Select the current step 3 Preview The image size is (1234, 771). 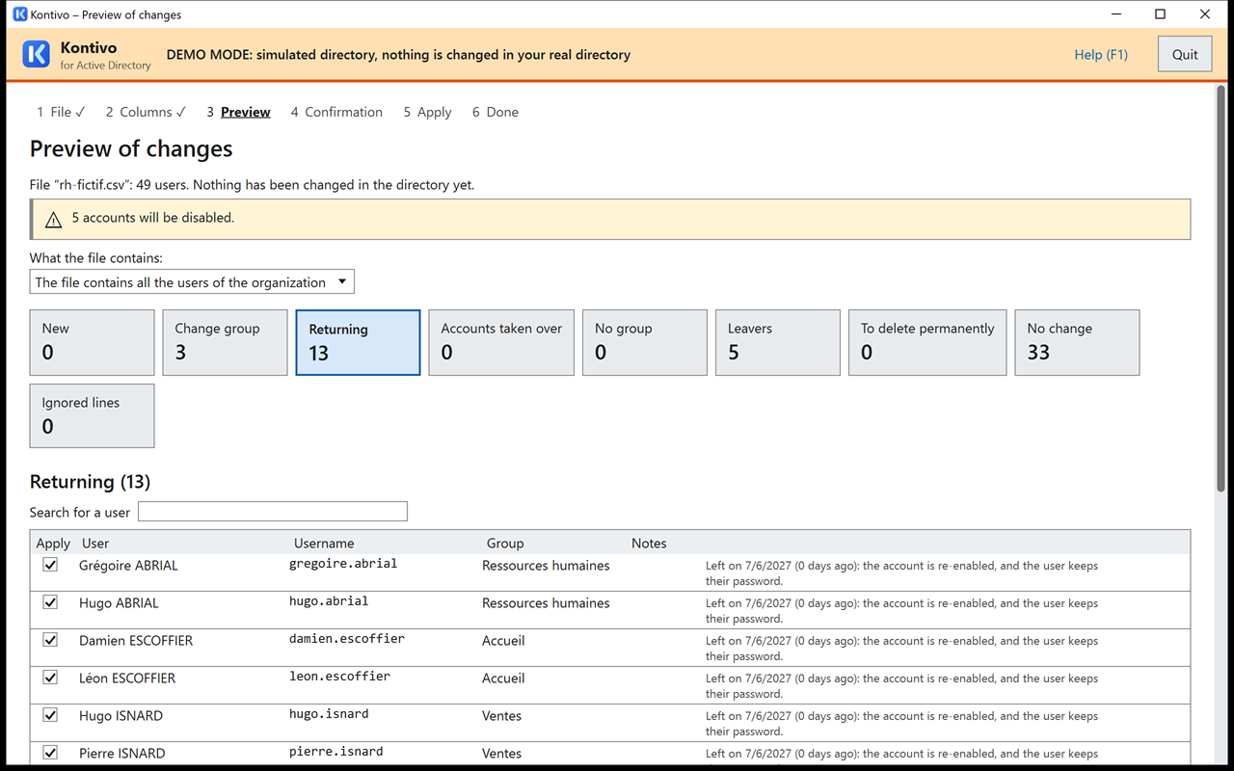coord(238,112)
